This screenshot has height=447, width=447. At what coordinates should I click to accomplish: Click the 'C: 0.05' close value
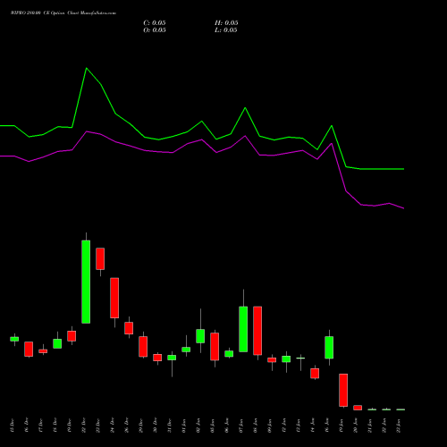[x=155, y=23]
